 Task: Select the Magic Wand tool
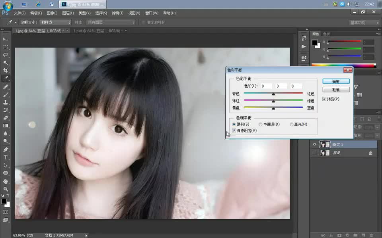5,63
